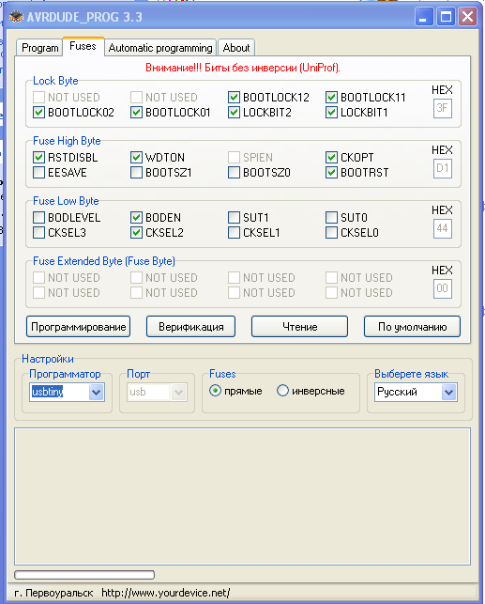Uncheck the RSTDISBL fuse bit
485x604 pixels.
point(38,157)
